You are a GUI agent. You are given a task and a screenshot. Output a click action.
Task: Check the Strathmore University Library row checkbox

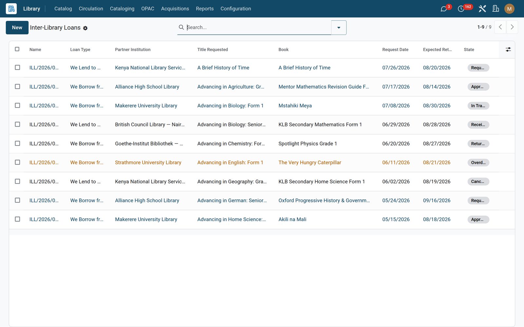(17, 162)
